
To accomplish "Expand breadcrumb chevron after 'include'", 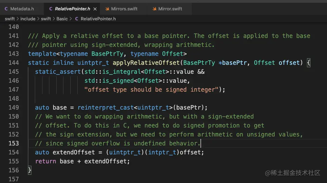I will [38, 19].
